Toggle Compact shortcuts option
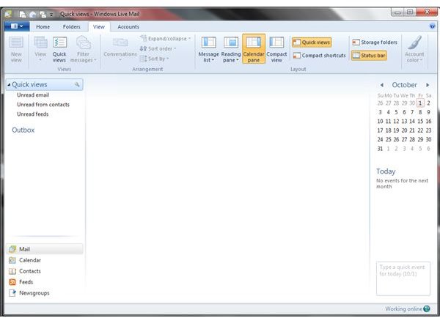The image size is (440, 318). click(319, 56)
